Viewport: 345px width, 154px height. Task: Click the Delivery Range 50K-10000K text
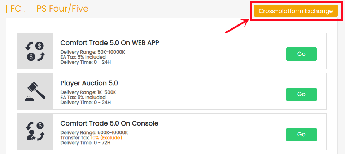click(92, 52)
